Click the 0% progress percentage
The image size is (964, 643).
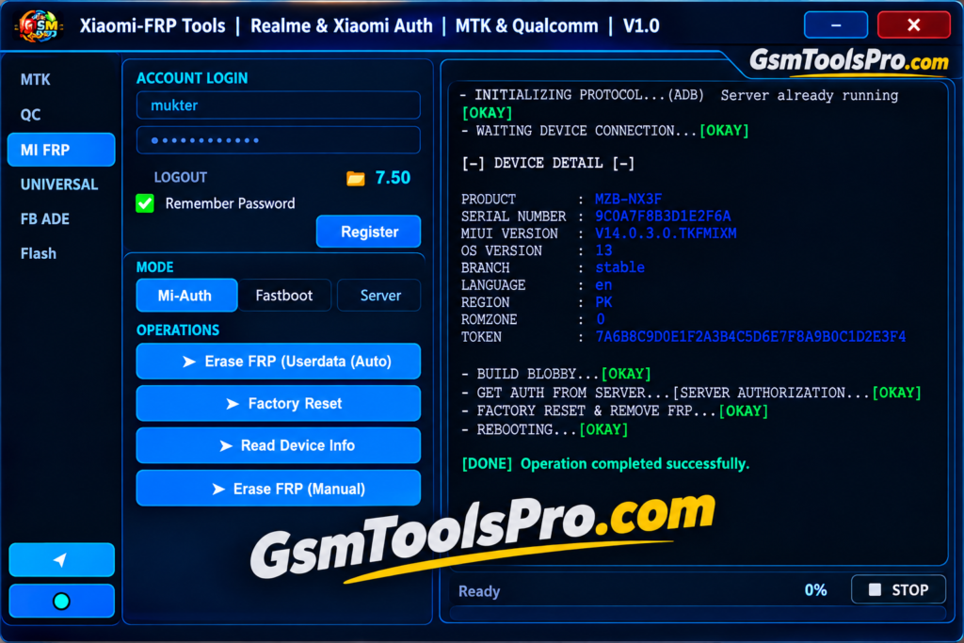click(815, 590)
